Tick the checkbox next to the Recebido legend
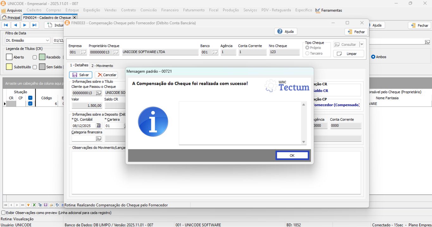 (x=35, y=58)
